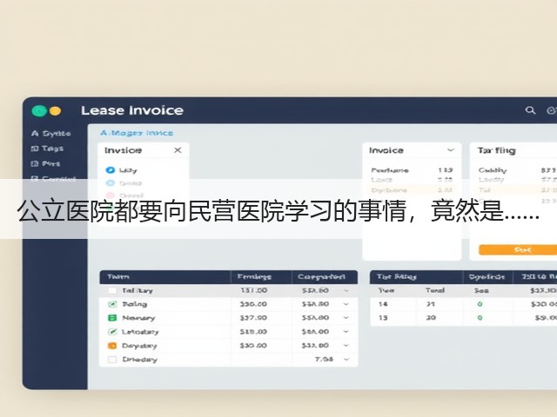Image resolution: width=557 pixels, height=417 pixels.
Task: Click the Caddy row in Tar fling card
Action: [517, 170]
